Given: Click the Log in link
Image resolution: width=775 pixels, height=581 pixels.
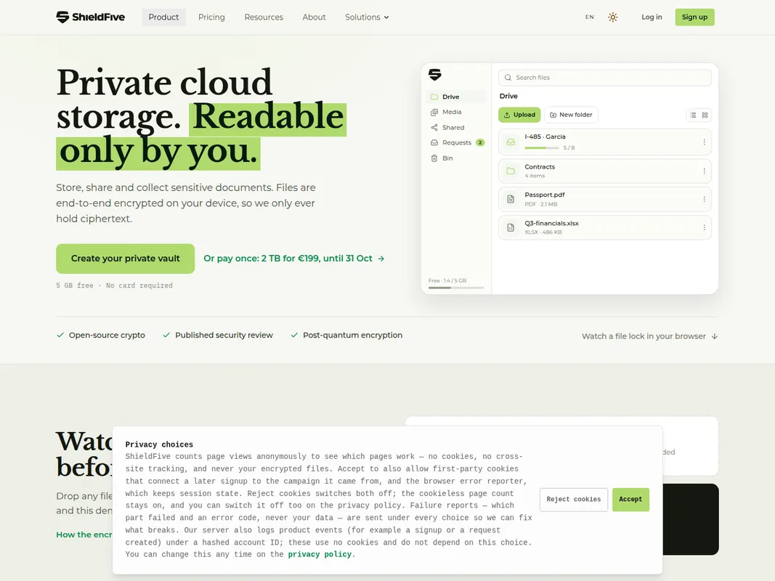Looking at the screenshot, I should (x=652, y=17).
